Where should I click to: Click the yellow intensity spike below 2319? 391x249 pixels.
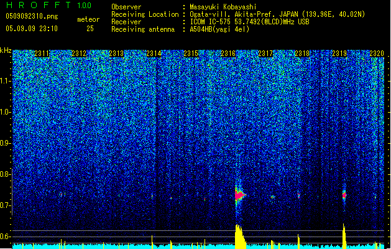344,237
